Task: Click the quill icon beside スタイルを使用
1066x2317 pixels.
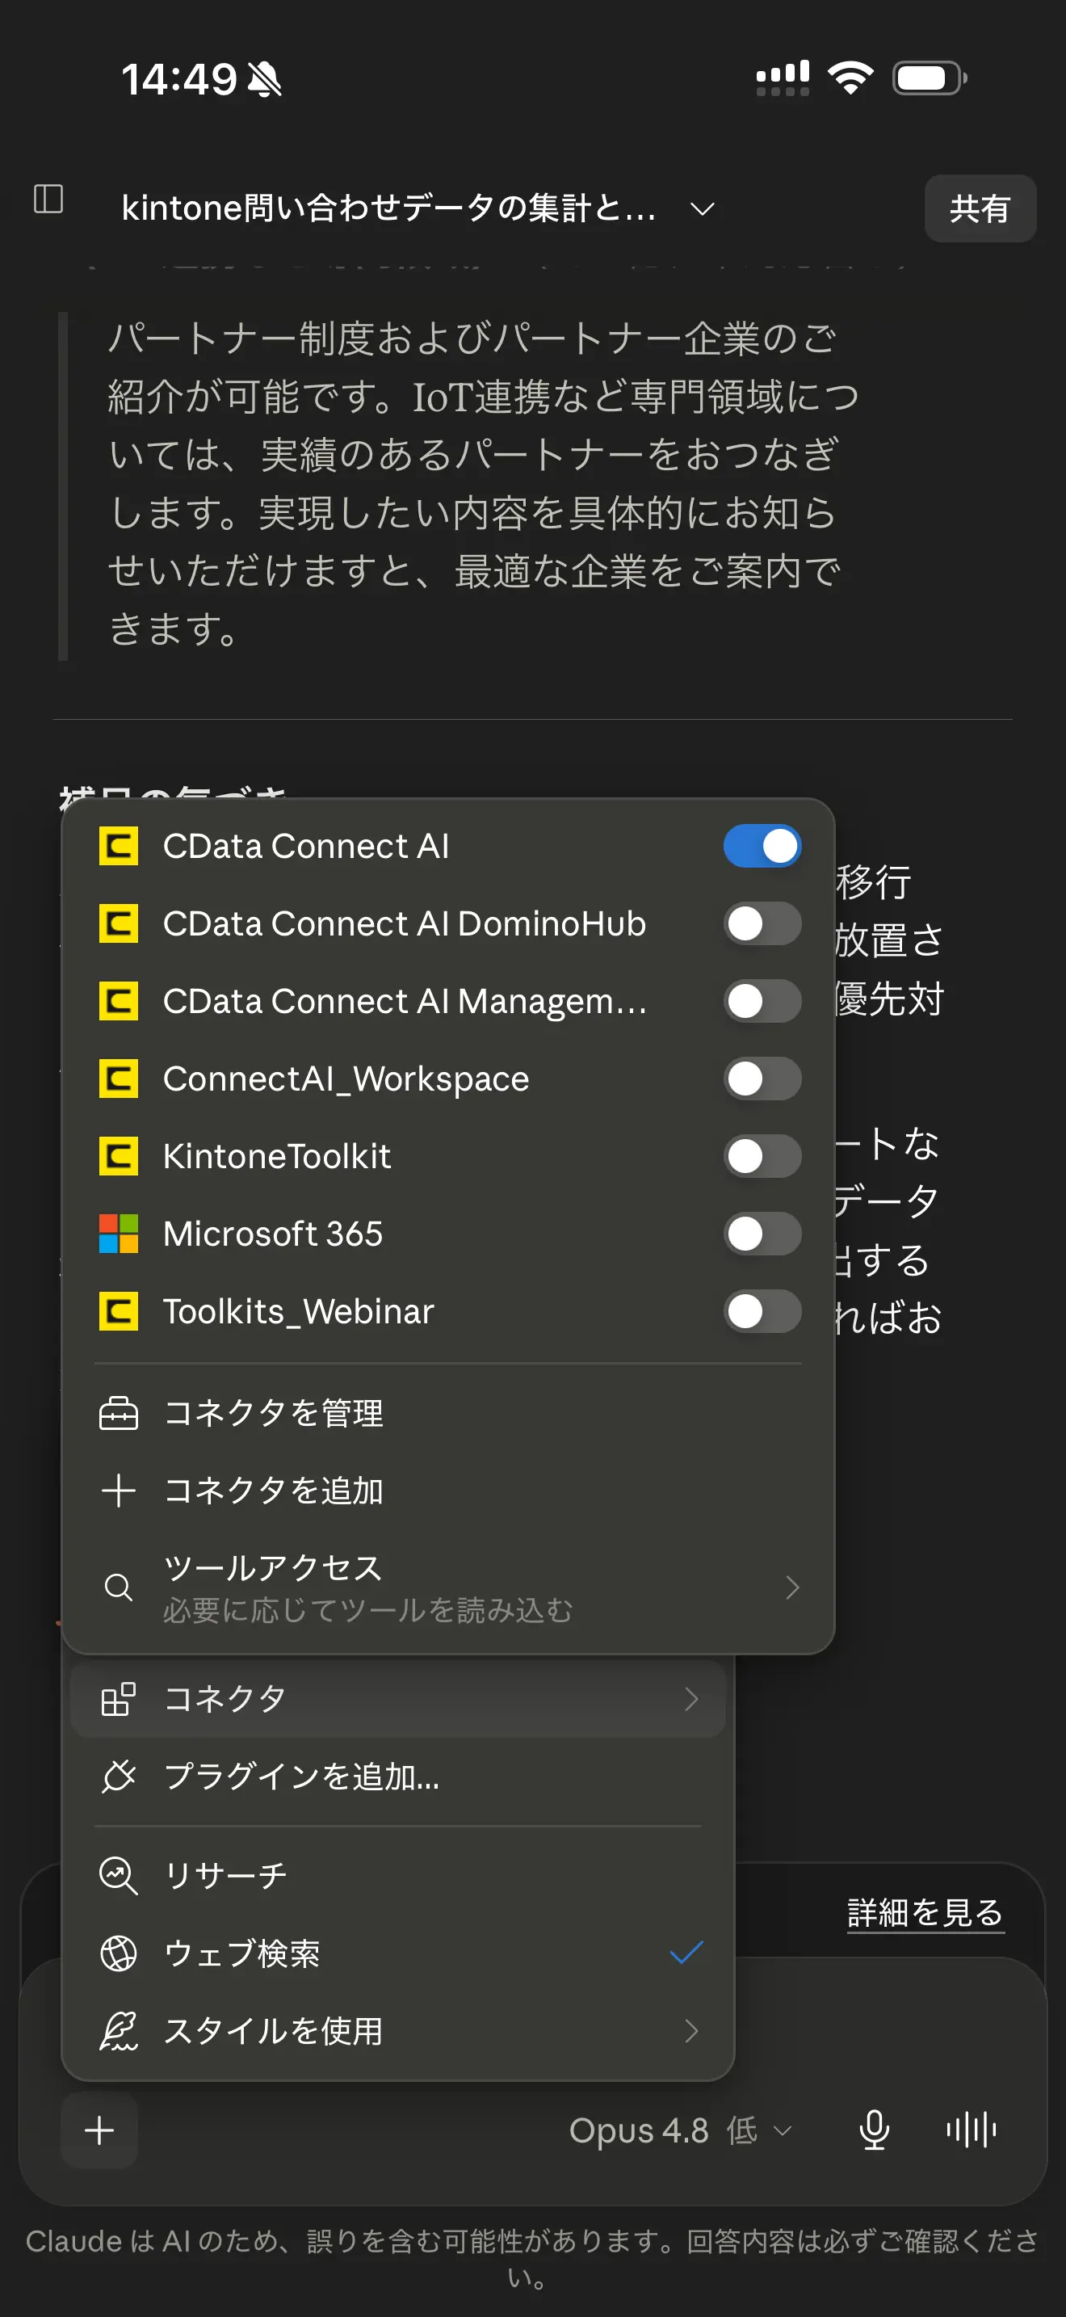Action: tap(119, 2030)
